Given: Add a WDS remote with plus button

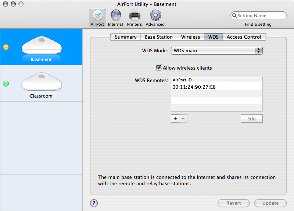Looking at the screenshot, I should pyautogui.click(x=175, y=119).
